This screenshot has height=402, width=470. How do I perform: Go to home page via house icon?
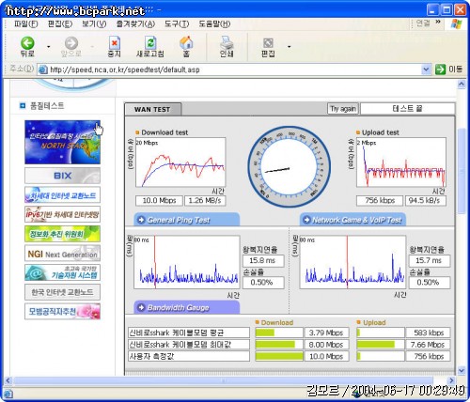click(x=186, y=43)
